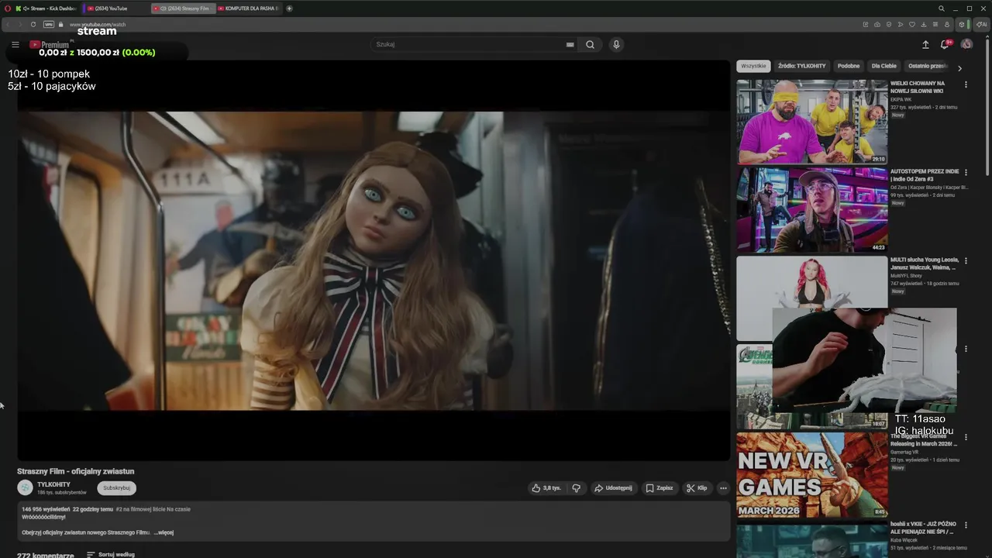Image resolution: width=992 pixels, height=558 pixels.
Task: Click the Straszny Film video player
Action: click(x=374, y=260)
